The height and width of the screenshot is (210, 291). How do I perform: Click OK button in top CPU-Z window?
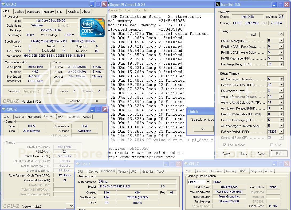tap(96, 101)
